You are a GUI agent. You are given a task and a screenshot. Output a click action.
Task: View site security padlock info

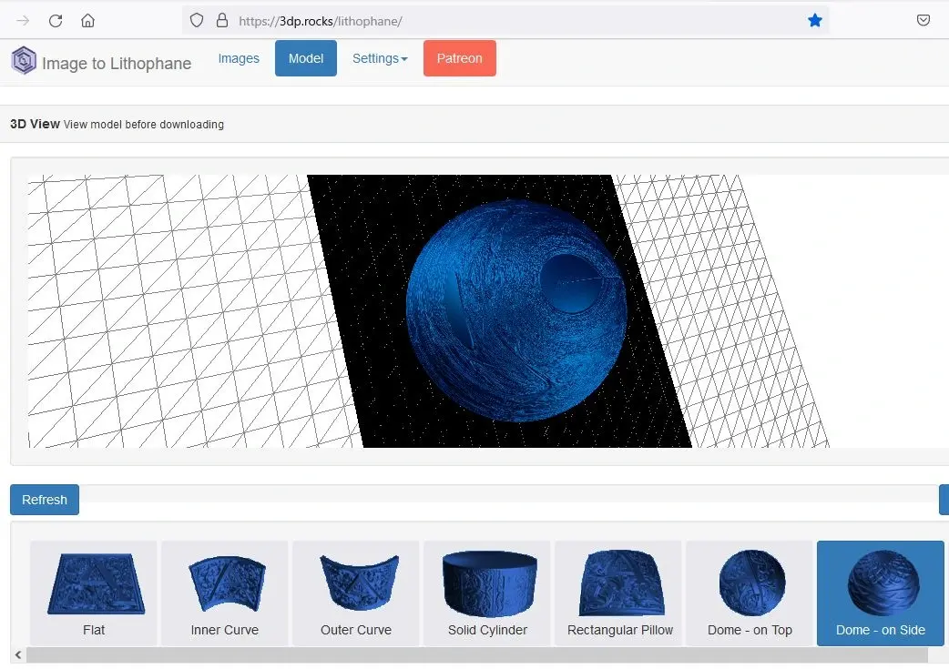[221, 20]
